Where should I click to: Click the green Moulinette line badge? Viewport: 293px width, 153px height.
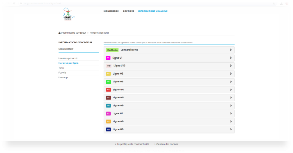[112, 50]
